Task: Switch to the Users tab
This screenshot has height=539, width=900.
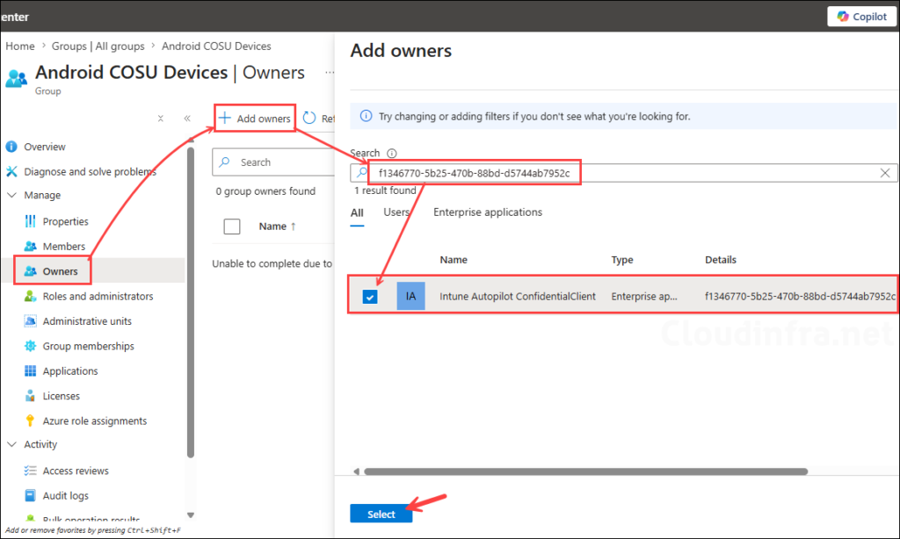Action: click(x=396, y=212)
